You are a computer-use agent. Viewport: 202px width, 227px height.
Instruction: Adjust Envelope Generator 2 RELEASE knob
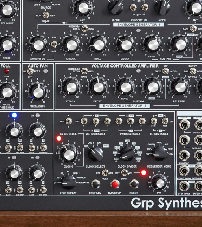tap(180, 88)
